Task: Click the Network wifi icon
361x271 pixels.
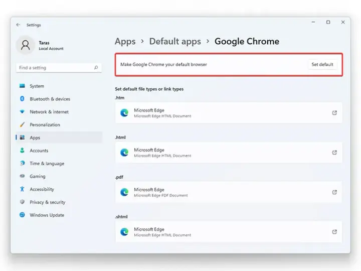Action: click(22, 112)
